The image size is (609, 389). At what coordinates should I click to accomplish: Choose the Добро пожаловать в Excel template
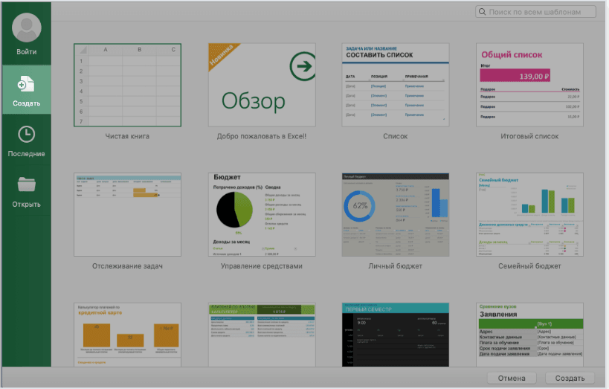(262, 85)
